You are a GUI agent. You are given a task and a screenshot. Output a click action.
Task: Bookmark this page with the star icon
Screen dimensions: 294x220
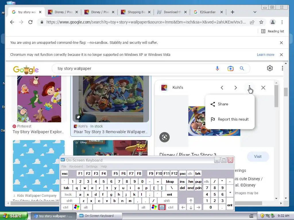[x=261, y=22]
